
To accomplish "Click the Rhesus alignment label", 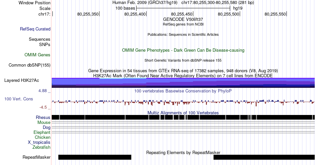I will click(43, 117).
